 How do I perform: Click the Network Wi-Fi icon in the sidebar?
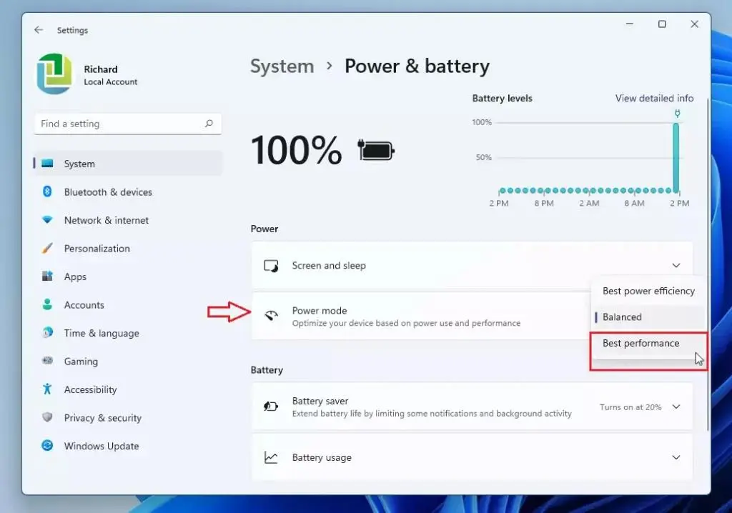click(47, 219)
